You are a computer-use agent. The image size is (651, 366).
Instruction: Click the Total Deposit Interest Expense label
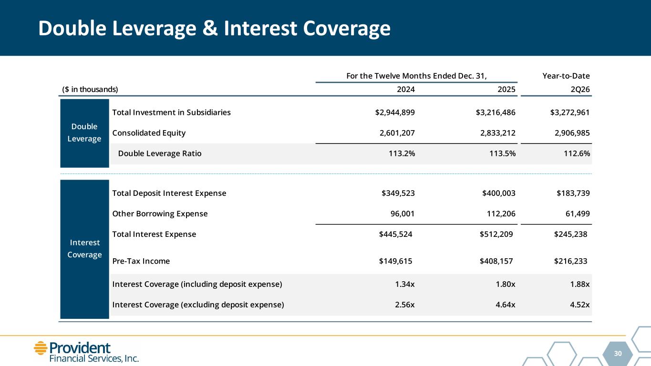point(169,193)
